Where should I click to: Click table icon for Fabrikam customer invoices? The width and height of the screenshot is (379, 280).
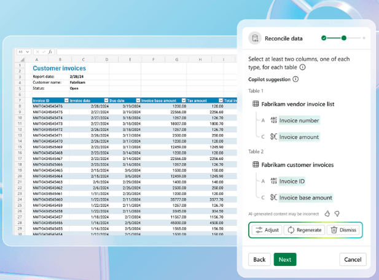[256, 165]
